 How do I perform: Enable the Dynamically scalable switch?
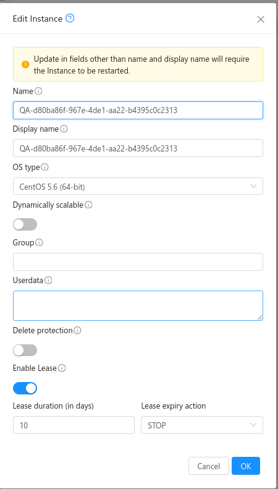click(25, 224)
